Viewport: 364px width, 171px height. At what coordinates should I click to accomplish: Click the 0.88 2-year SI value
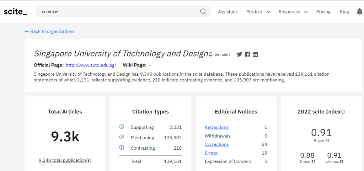[x=307, y=155]
